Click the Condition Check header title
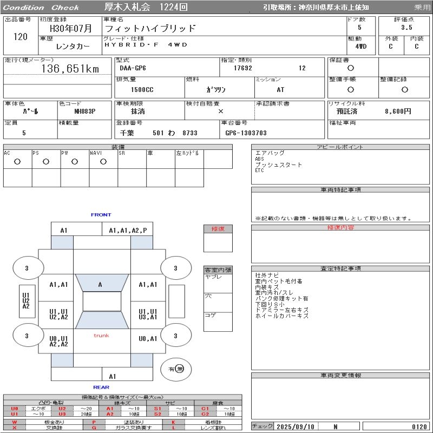The height and width of the screenshot is (433, 433). pyautogui.click(x=41, y=8)
